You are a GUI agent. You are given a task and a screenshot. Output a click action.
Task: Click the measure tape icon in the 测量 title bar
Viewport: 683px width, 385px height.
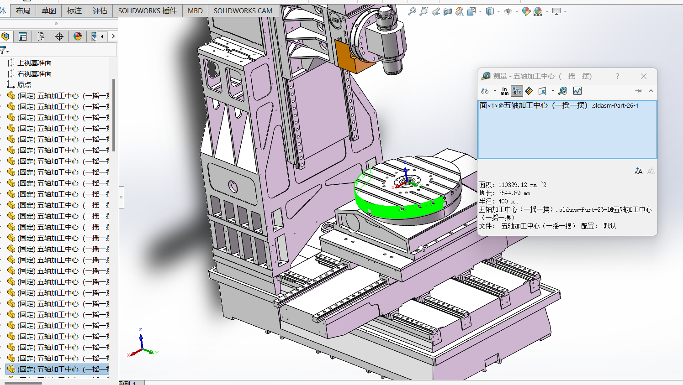(486, 76)
